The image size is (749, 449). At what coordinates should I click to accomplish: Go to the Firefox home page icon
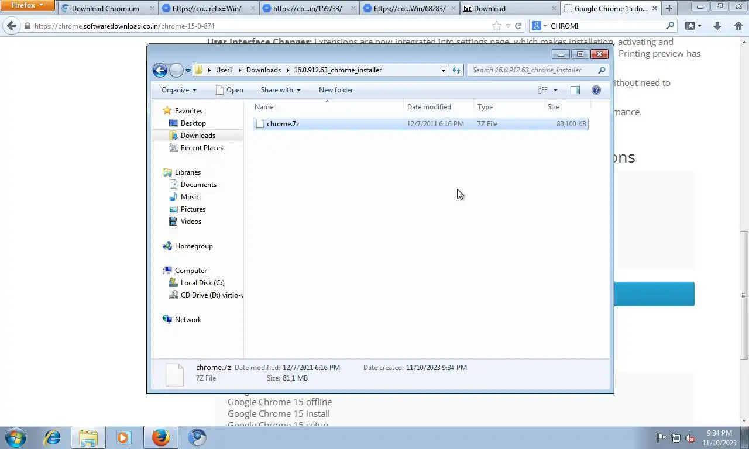tap(738, 26)
